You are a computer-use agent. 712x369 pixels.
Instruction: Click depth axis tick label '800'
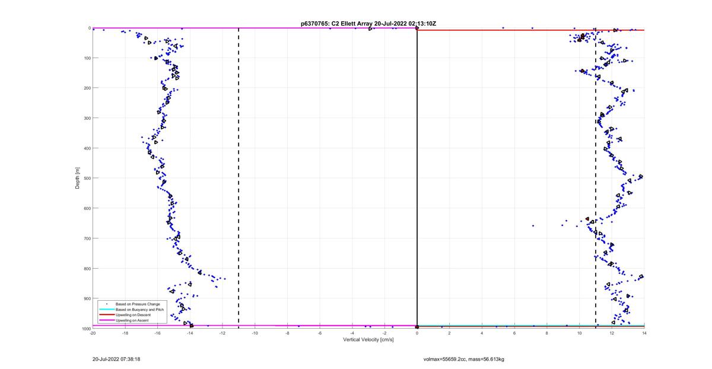coord(87,268)
